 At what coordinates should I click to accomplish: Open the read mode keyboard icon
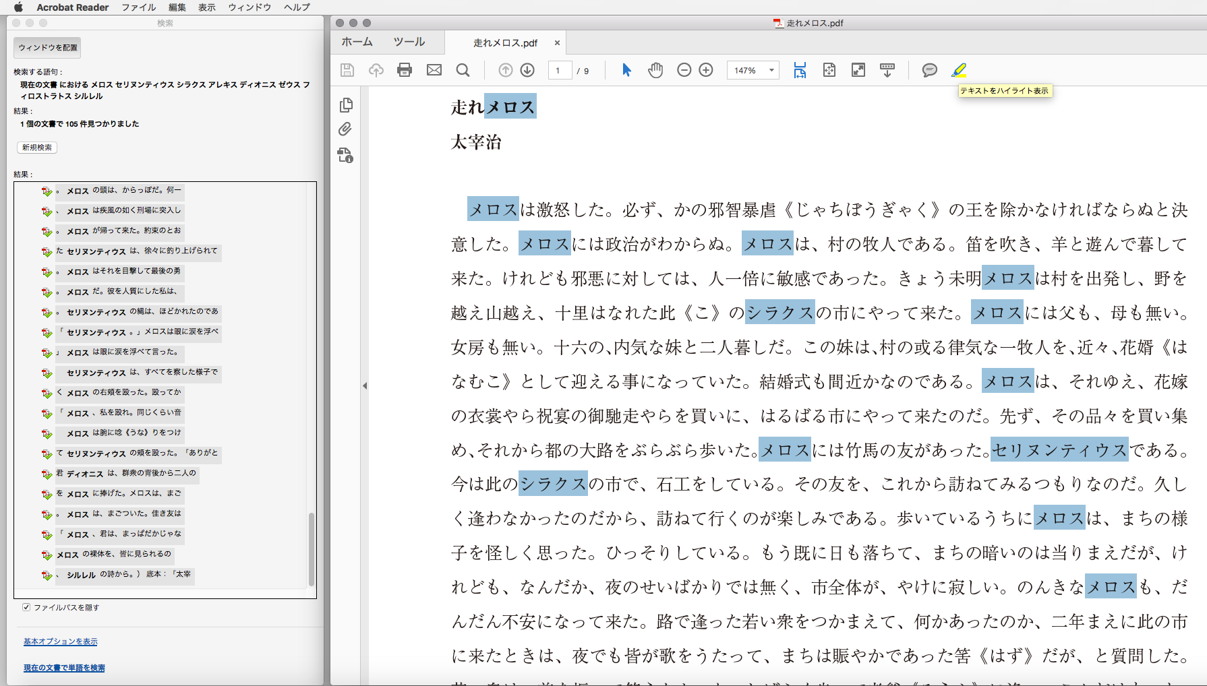tap(887, 70)
